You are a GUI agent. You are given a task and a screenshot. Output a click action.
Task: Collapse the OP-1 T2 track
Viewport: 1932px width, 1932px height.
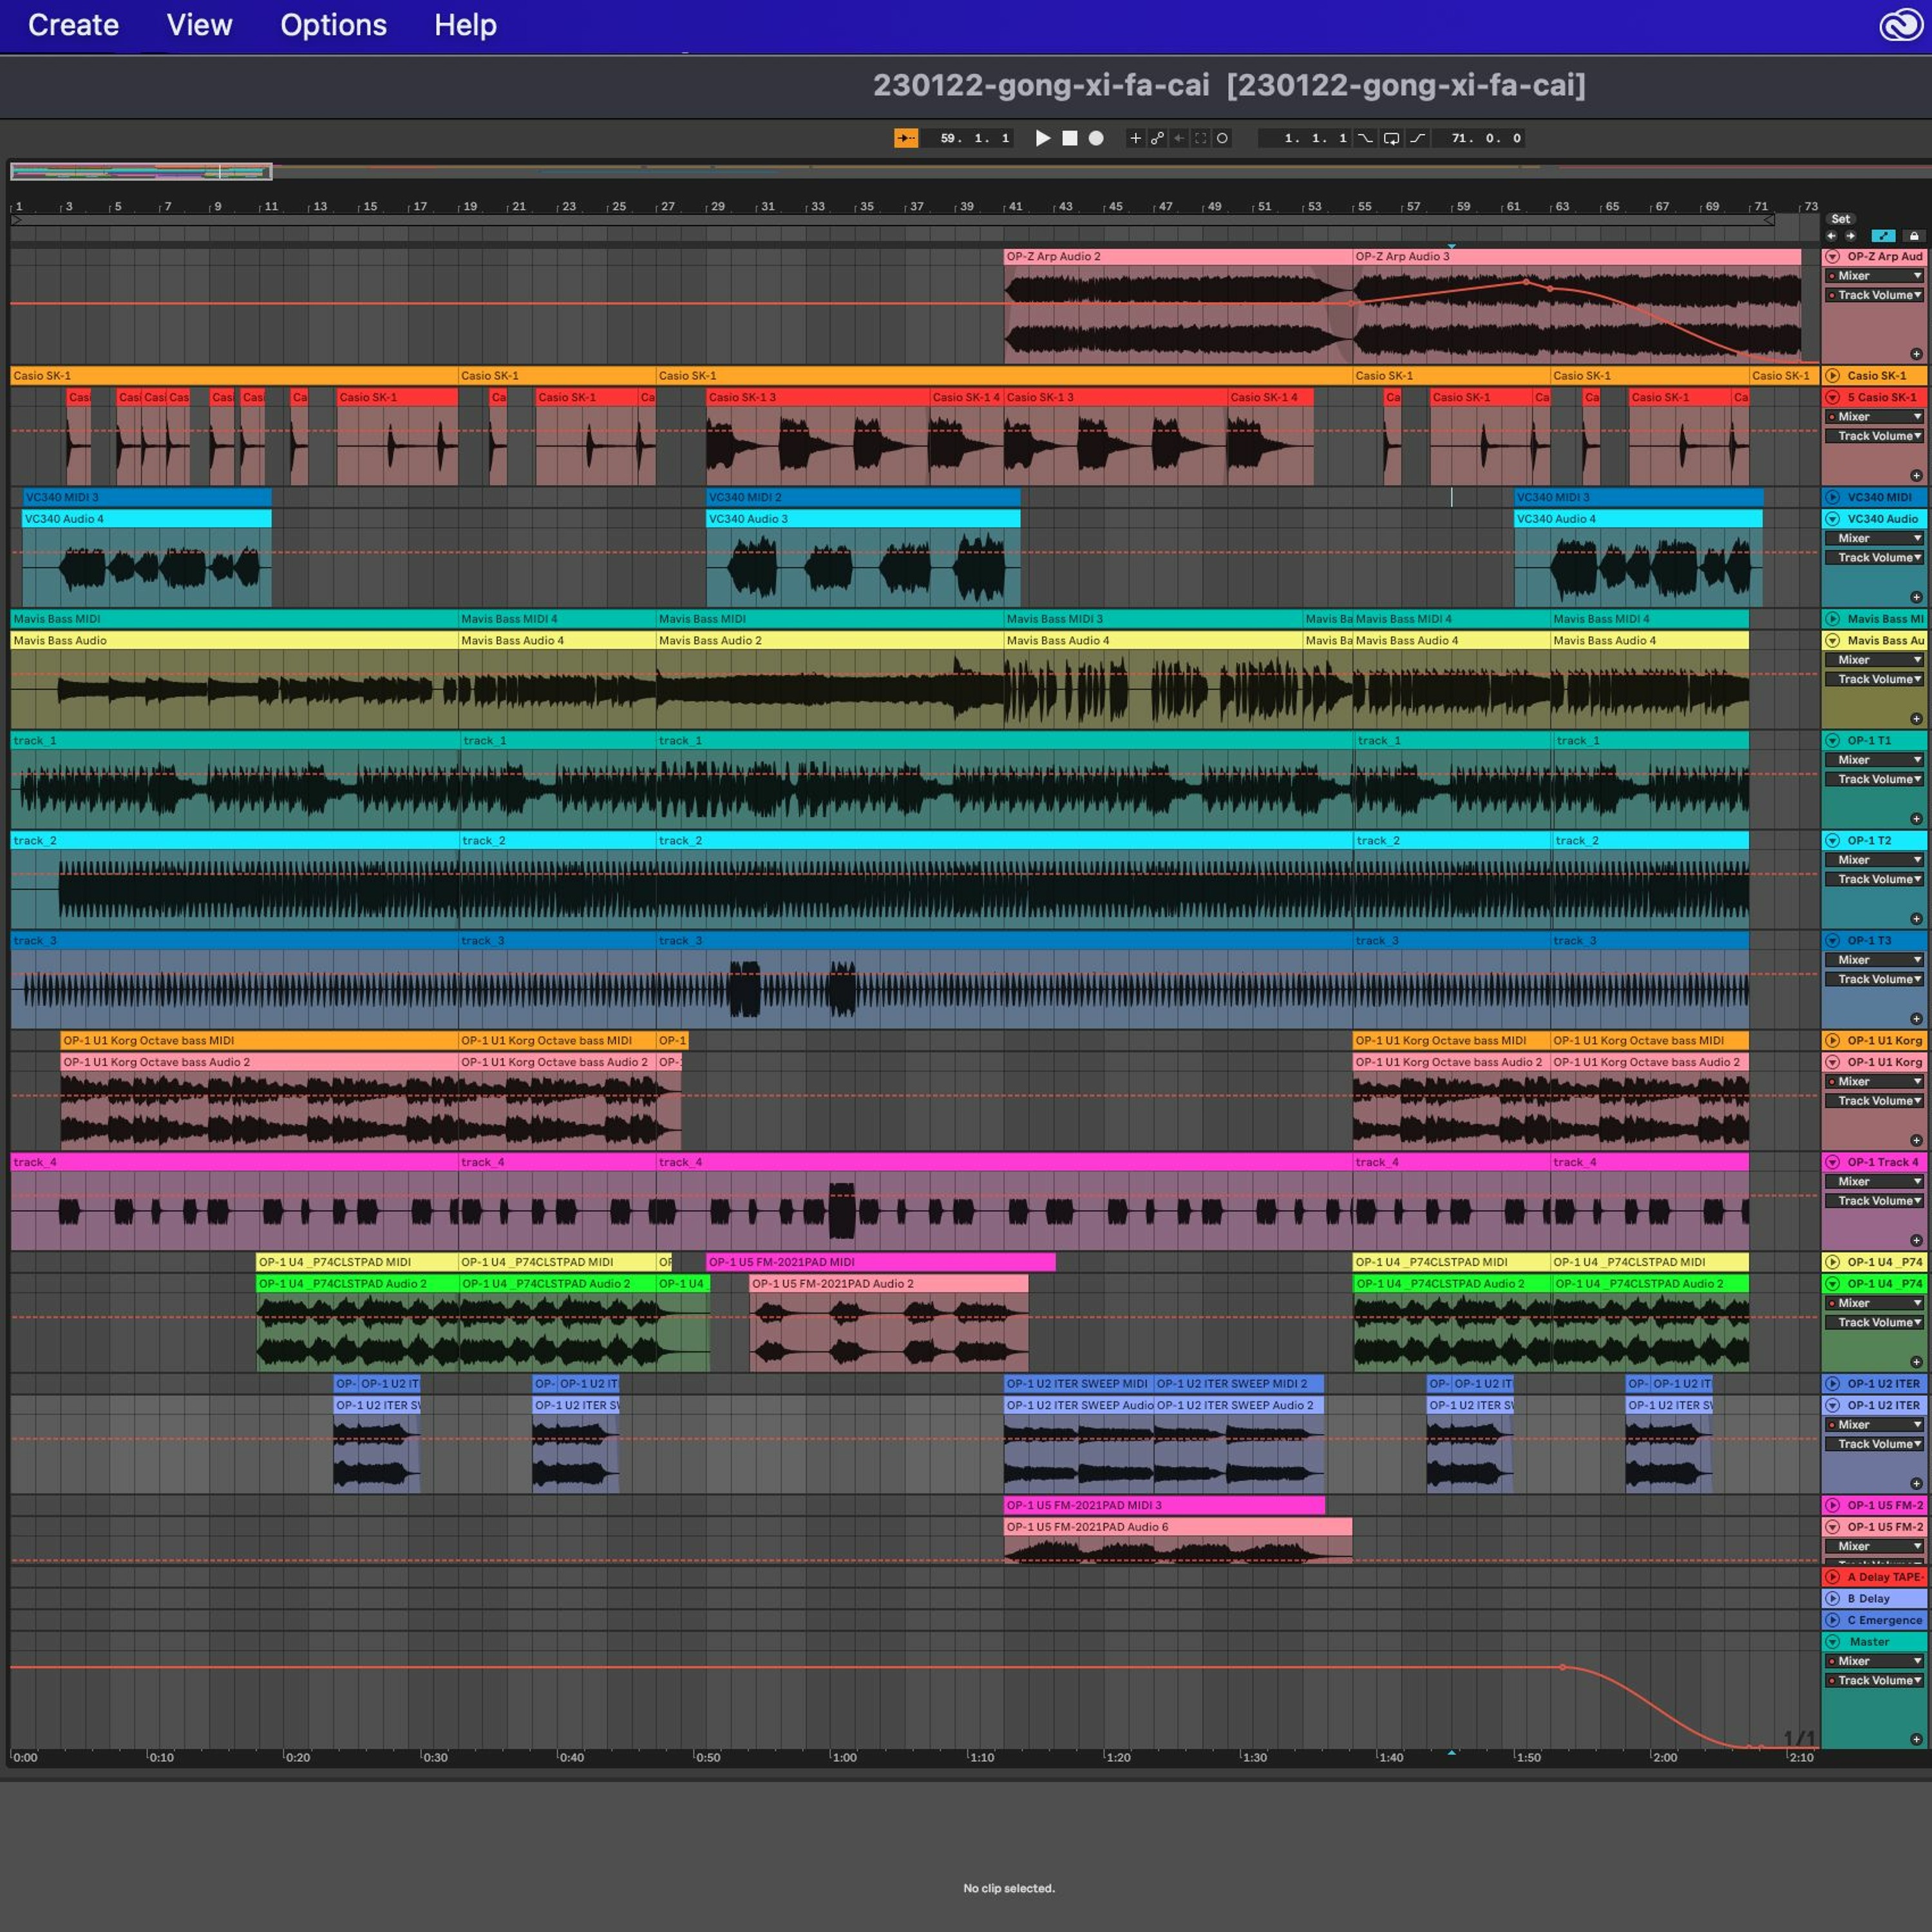pyautogui.click(x=1832, y=841)
